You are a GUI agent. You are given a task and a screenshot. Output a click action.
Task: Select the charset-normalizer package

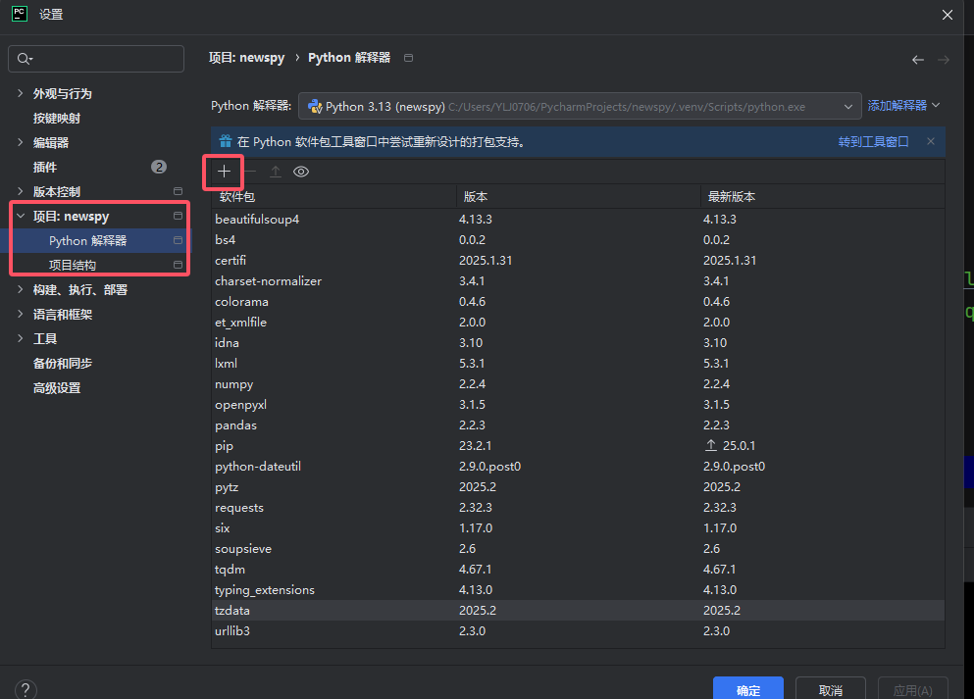tap(579, 280)
